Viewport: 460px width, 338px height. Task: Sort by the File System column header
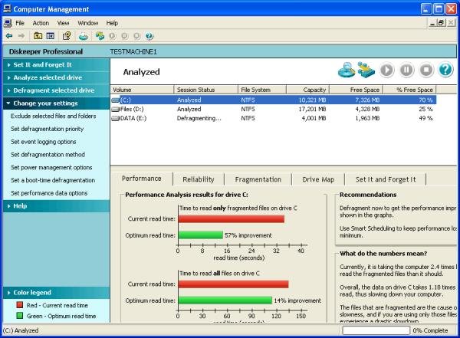coord(262,90)
